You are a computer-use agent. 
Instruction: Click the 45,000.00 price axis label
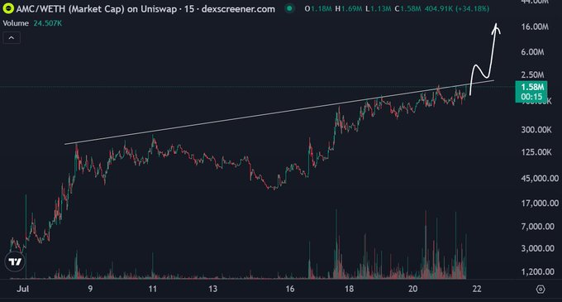click(x=540, y=178)
